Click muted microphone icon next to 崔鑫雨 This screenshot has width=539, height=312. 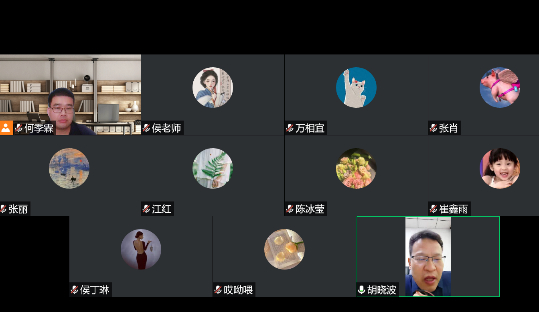pyautogui.click(x=434, y=209)
